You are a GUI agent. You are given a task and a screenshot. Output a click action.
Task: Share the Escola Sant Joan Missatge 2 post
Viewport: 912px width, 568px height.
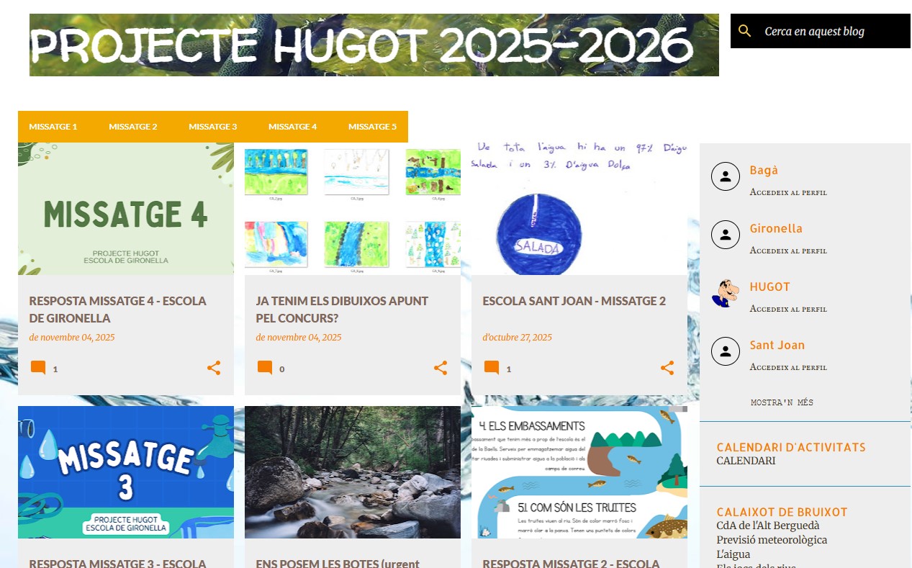click(667, 369)
